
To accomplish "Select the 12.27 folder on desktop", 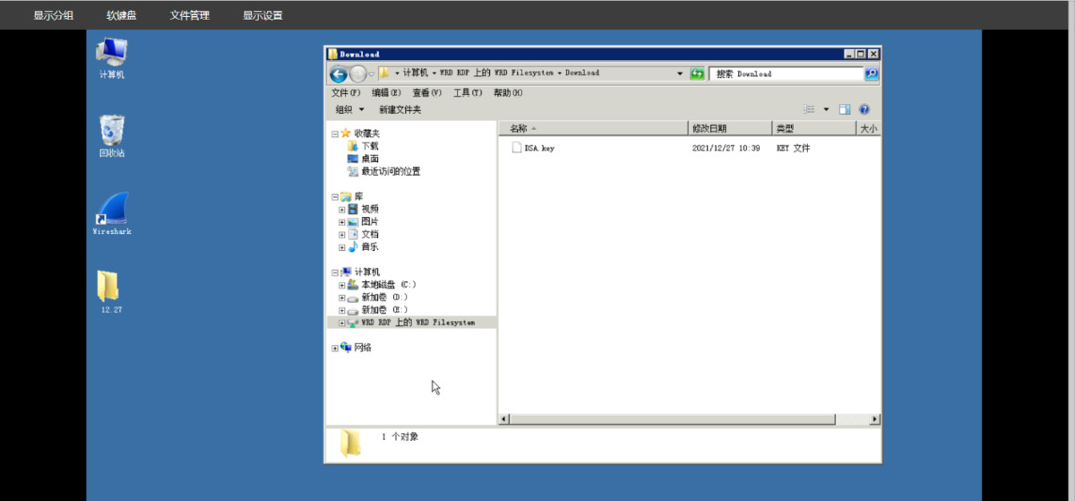I will [107, 290].
